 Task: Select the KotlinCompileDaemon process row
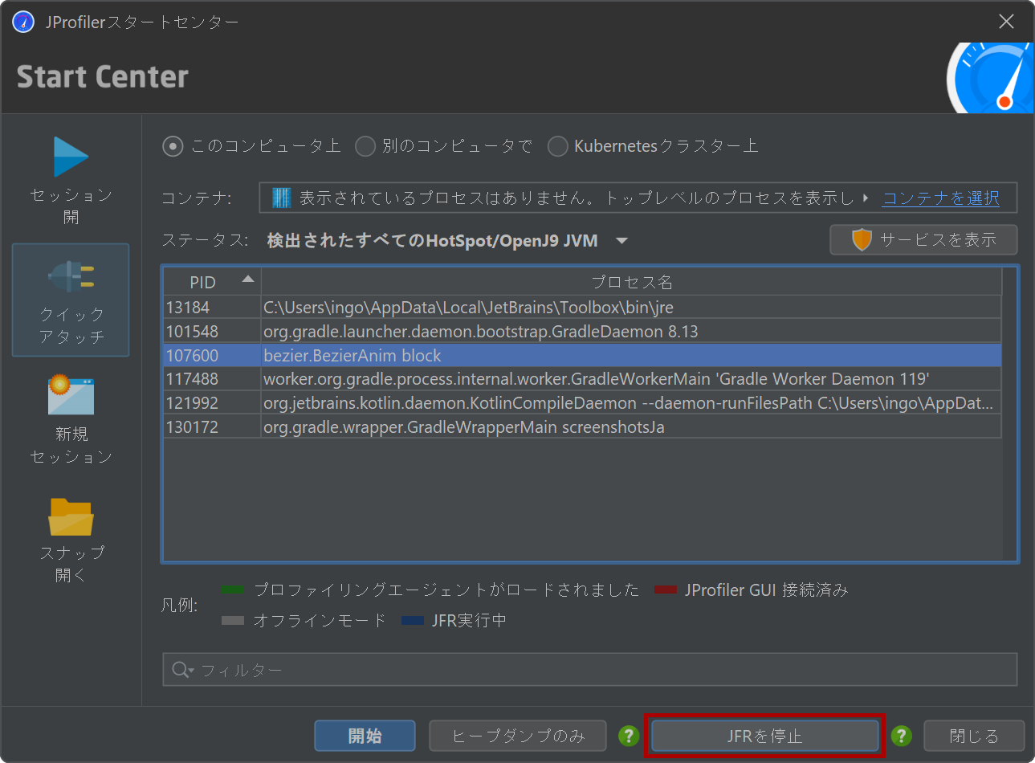[583, 403]
